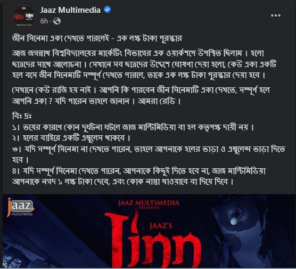This screenshot has height=269, width=296.
Task: Open the Jinn movie poster image
Action: pos(149,231)
